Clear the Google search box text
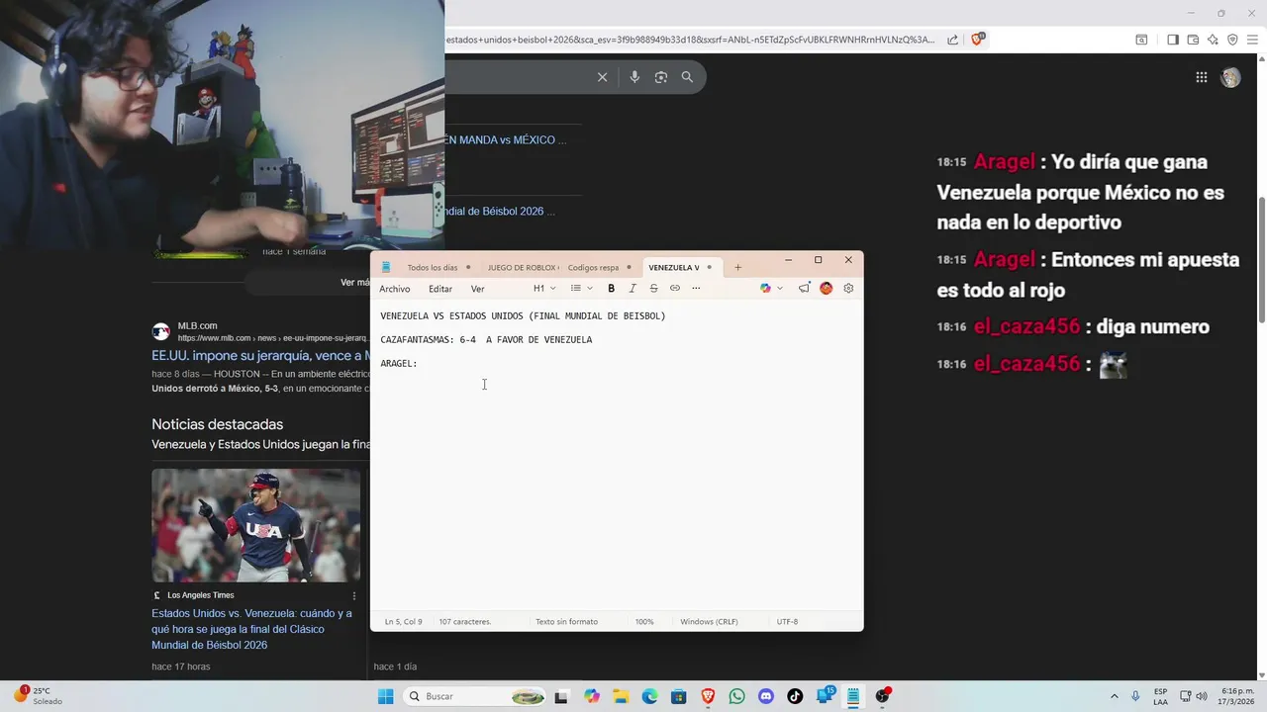The image size is (1267, 712). pyautogui.click(x=602, y=77)
